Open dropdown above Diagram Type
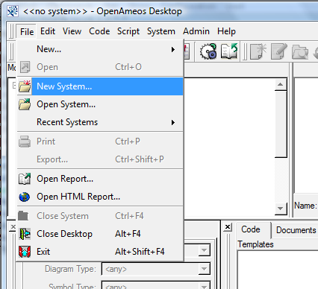Viewport: 318px width, 289px height. pyautogui.click(x=204, y=250)
